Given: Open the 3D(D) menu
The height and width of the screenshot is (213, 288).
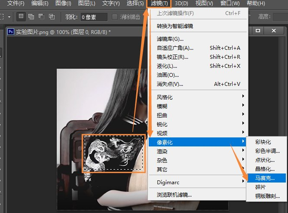Looking at the screenshot, I should coord(181,3).
